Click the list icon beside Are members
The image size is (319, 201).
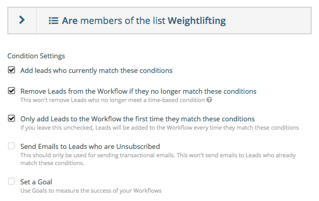(x=53, y=21)
